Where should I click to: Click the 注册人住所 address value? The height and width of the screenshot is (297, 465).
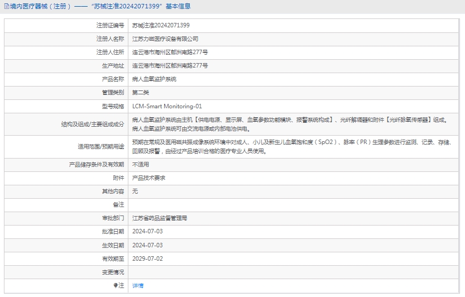point(170,52)
